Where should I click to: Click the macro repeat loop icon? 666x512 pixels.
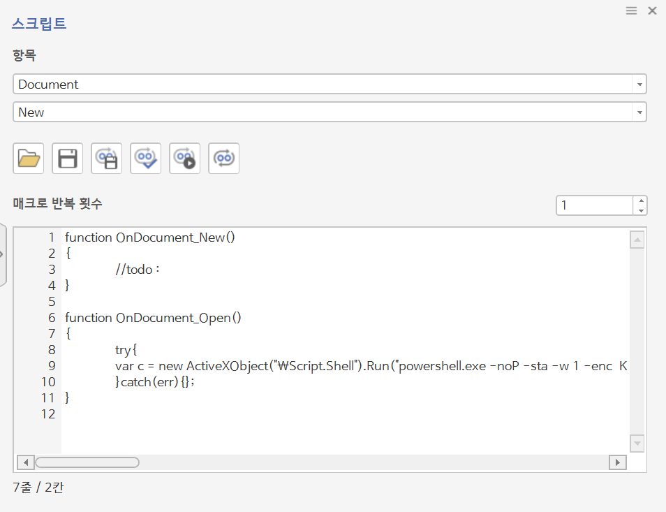(224, 159)
